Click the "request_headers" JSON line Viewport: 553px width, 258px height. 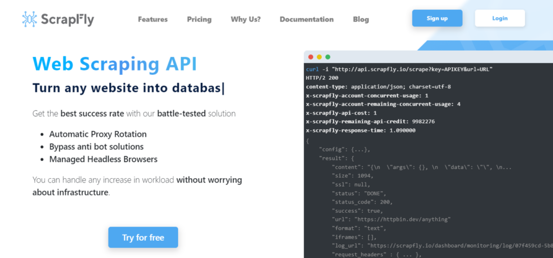[x=376, y=254]
